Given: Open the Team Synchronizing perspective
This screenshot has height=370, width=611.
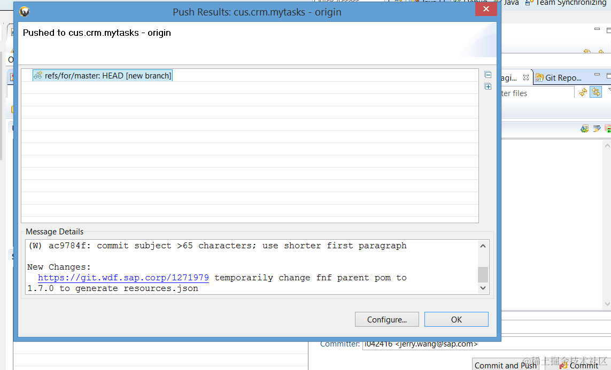Looking at the screenshot, I should pos(567,3).
